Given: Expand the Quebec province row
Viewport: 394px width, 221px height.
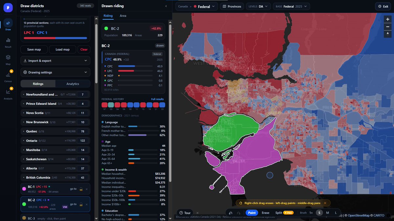Looking at the screenshot, I should tap(55, 131).
